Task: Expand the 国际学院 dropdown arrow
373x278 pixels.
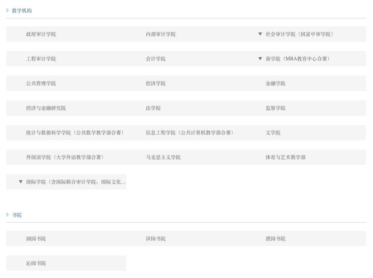Action: [x=21, y=182]
